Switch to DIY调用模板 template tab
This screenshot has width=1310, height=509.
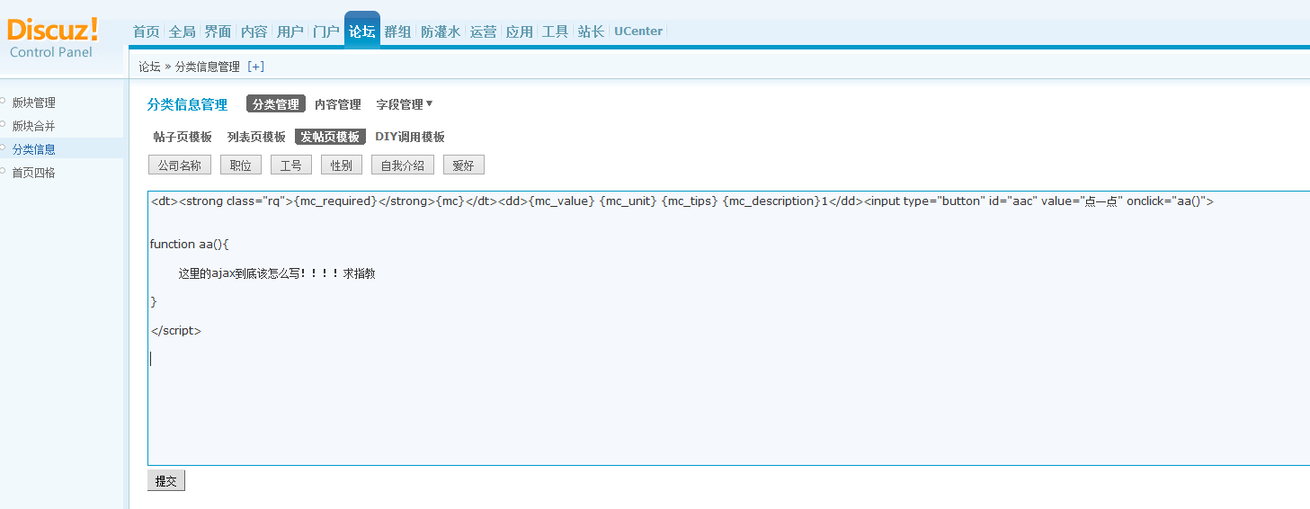(410, 137)
